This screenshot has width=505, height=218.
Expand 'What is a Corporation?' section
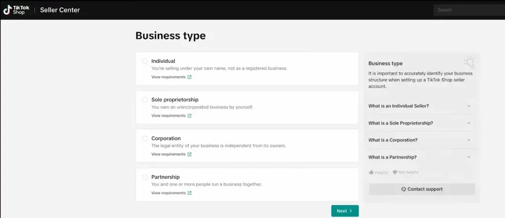469,140
